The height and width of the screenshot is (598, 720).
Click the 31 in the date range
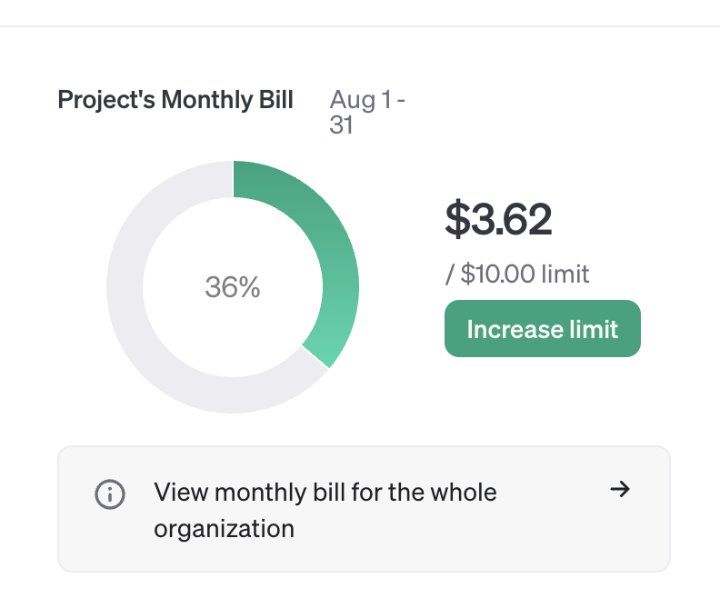(x=341, y=125)
